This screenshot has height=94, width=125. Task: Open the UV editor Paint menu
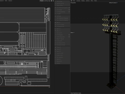tap(6, 1)
